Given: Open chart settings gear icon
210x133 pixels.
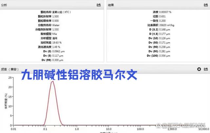Looking at the screenshot, I should (199, 69).
